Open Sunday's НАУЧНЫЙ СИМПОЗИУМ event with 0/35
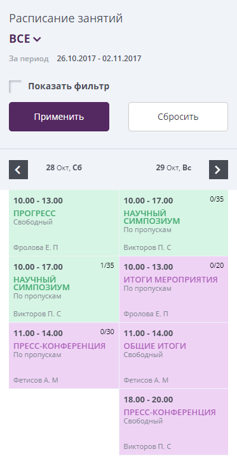Viewport: 237px width, 470px height. 173,223
